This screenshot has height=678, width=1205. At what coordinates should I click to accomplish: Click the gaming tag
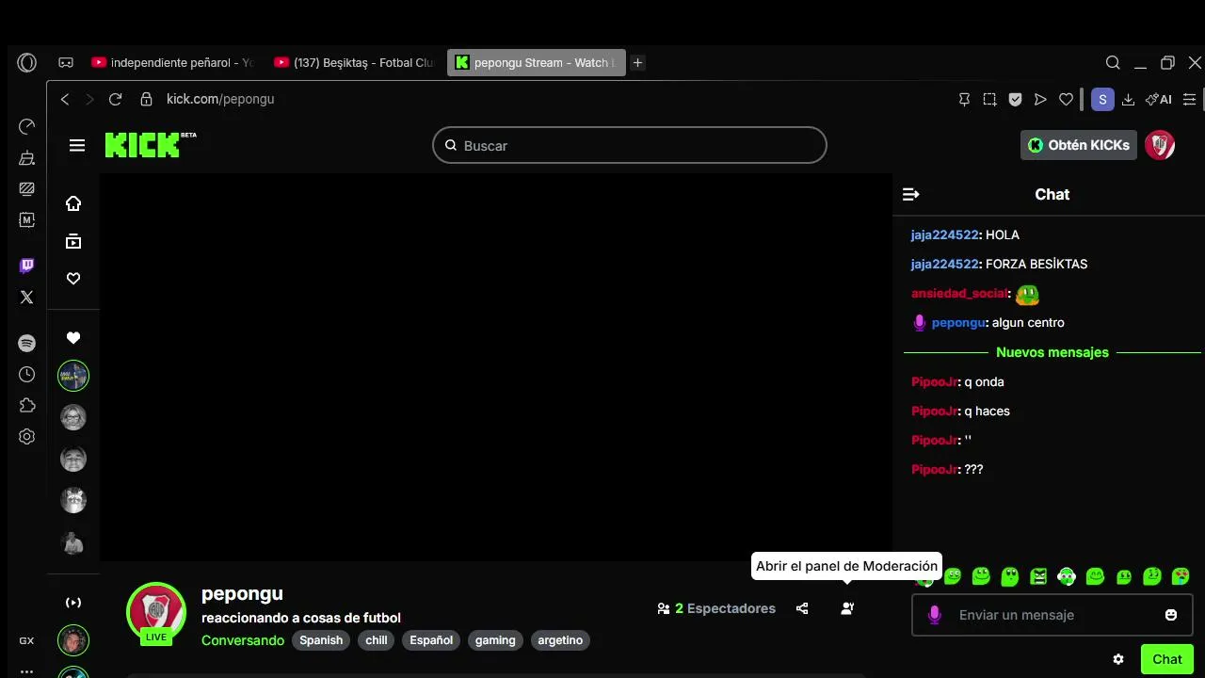(x=495, y=640)
